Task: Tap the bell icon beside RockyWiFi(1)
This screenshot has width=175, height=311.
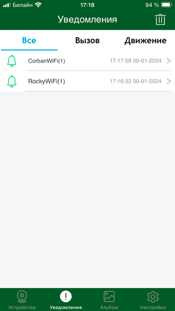Action: point(12,81)
